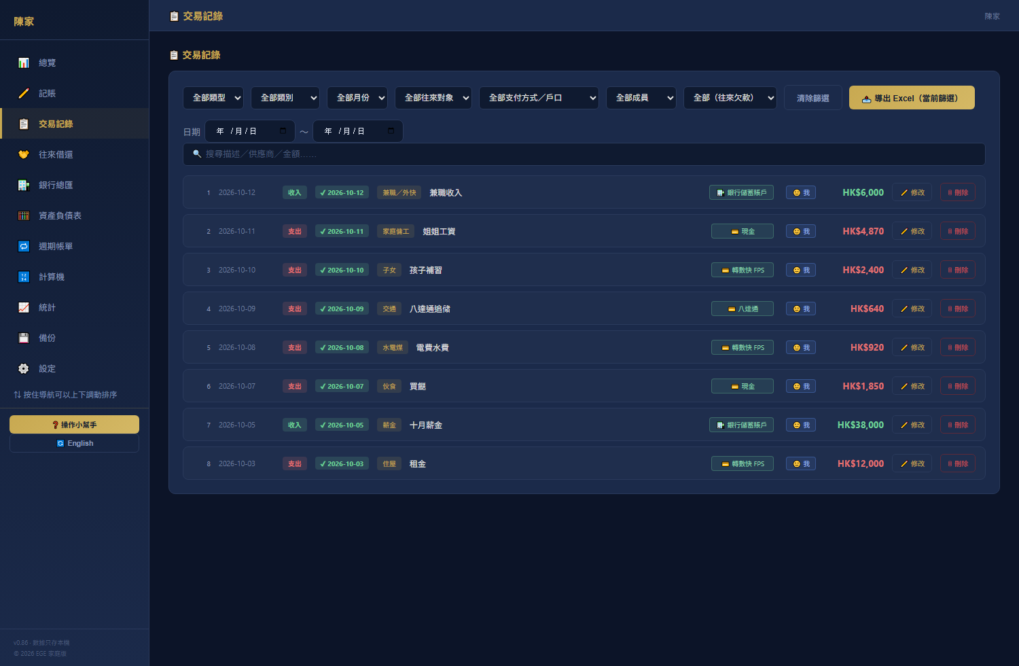Screen dimensions: 1019x666
Task: Open 設定 gear icon
Action: [24, 368]
